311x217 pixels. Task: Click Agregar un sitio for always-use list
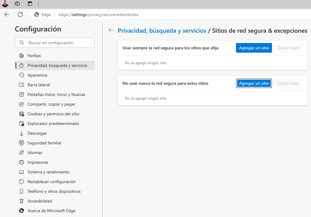254,48
